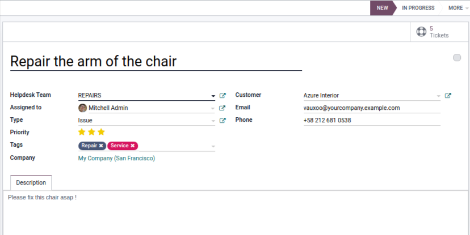Screen dimensions: 470x235
Task: Click Mitchell Admin avatar image
Action: [83, 108]
